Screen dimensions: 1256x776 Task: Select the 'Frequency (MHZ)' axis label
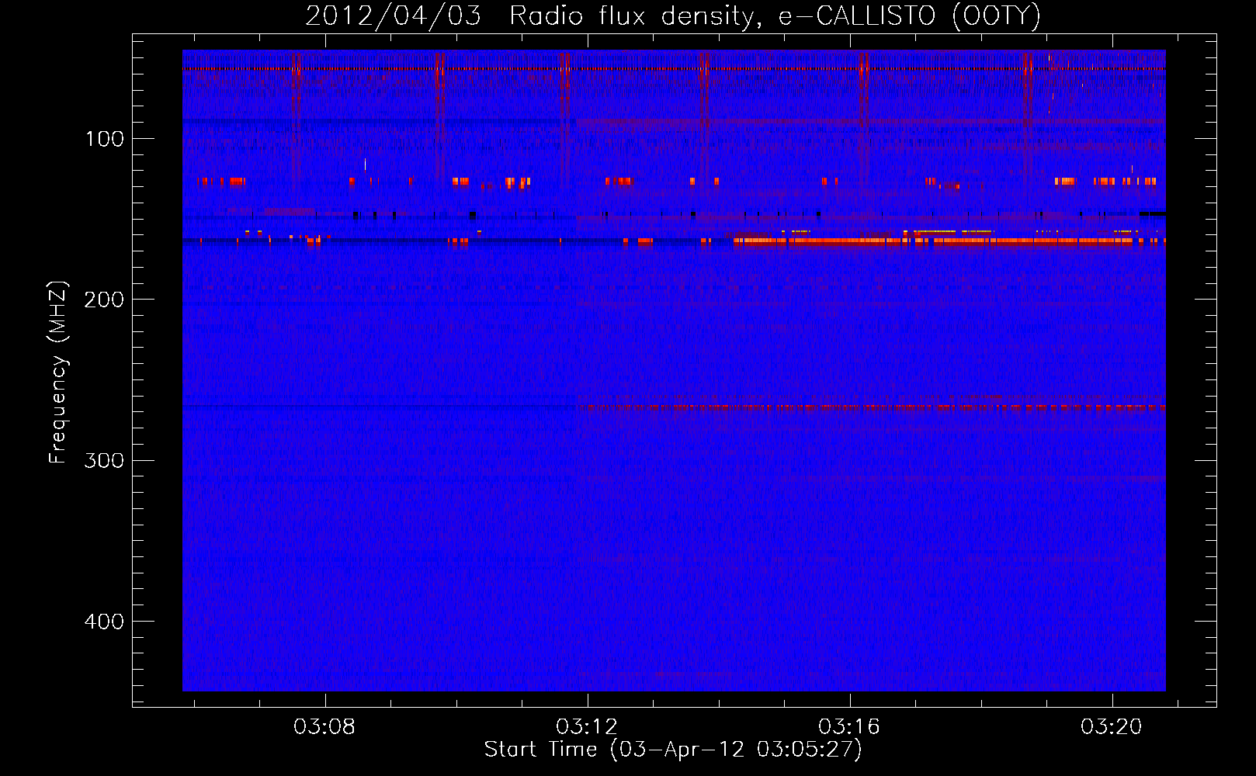coord(58,372)
